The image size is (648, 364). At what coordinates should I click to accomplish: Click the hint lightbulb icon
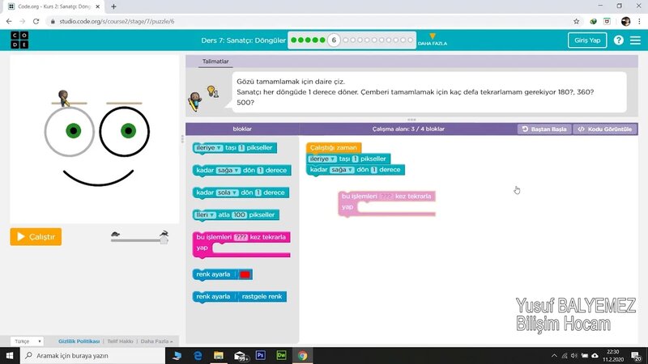pyautogui.click(x=212, y=91)
